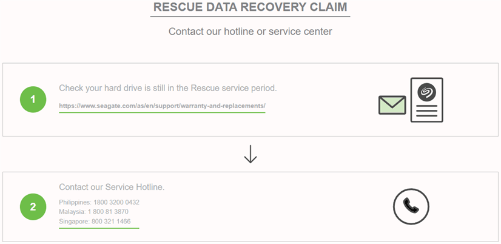Click the 'Check your hard drive' instruction text
This screenshot has width=501, height=244.
tap(167, 88)
